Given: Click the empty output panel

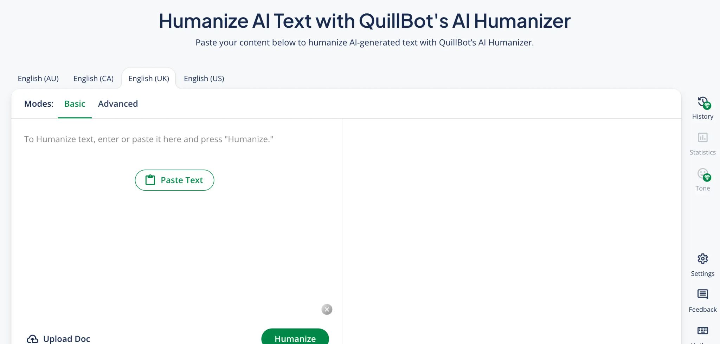Looking at the screenshot, I should [x=512, y=231].
